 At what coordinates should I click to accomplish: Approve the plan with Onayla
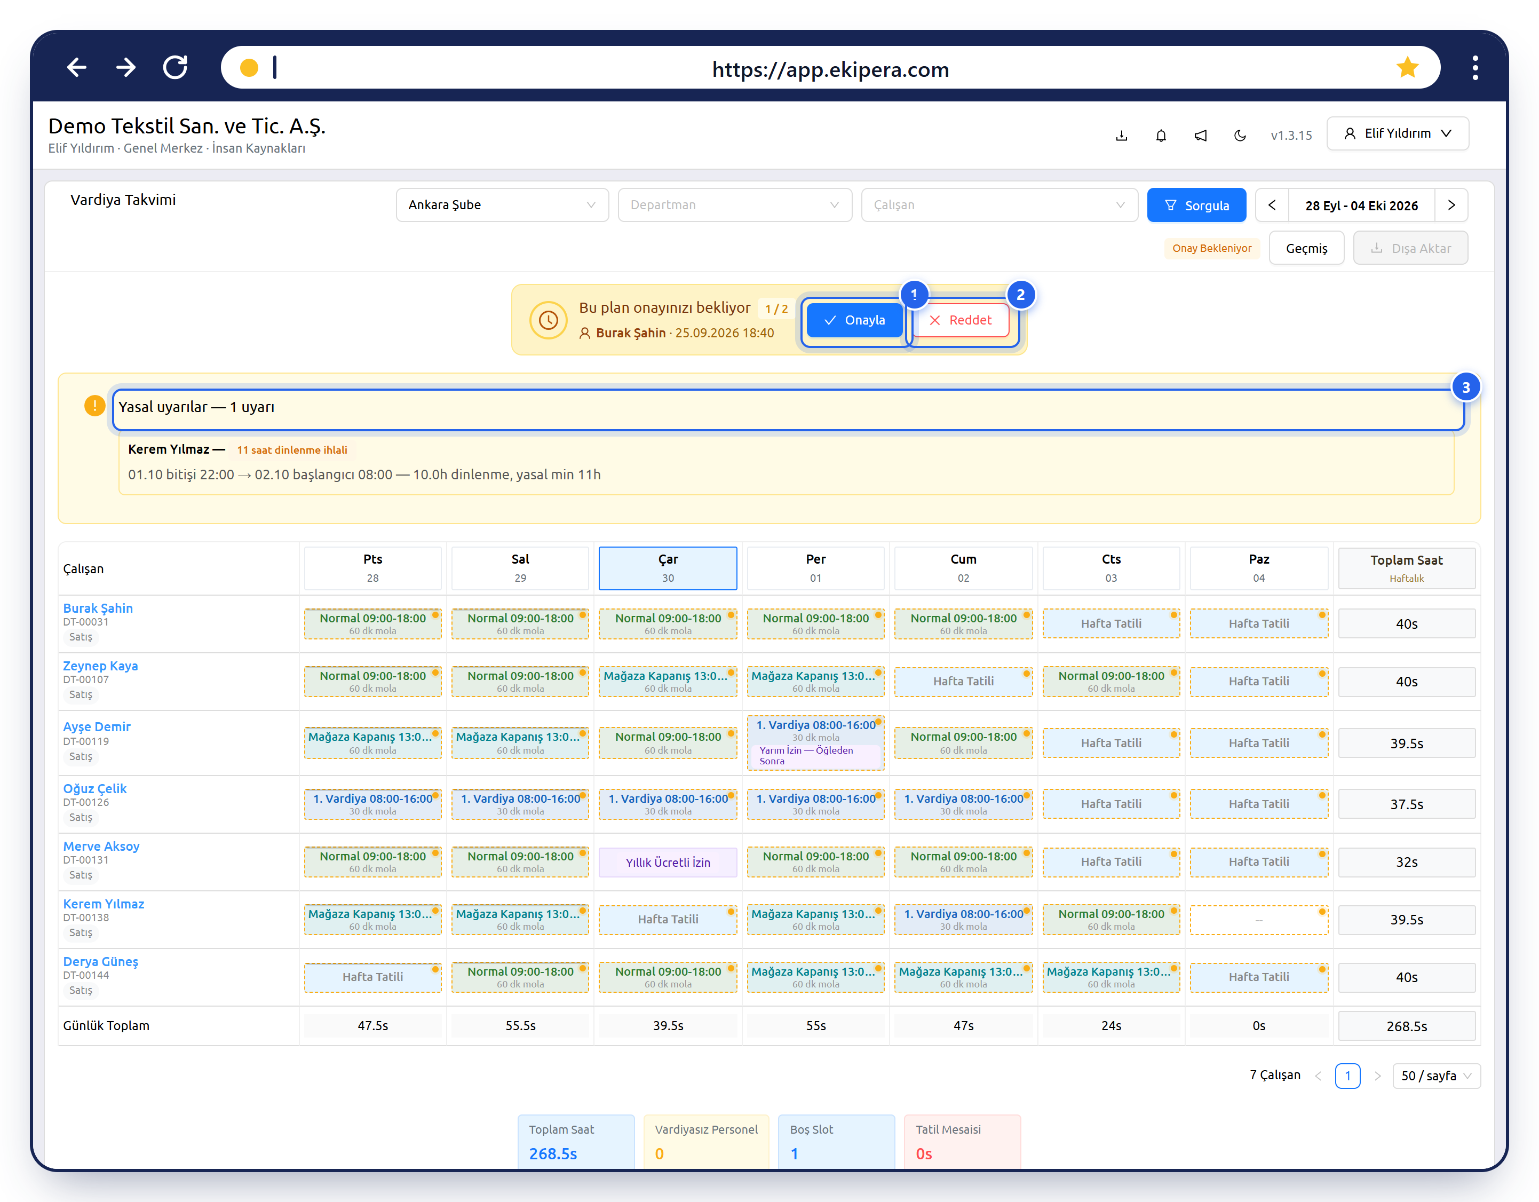click(x=854, y=320)
